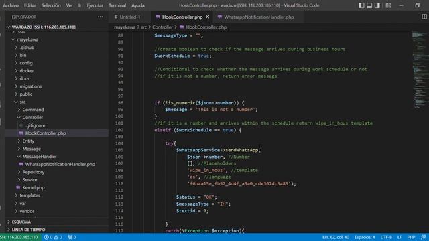The width and height of the screenshot is (429, 241).
Task: Click SSH remote host status indicator
Action: (19, 237)
